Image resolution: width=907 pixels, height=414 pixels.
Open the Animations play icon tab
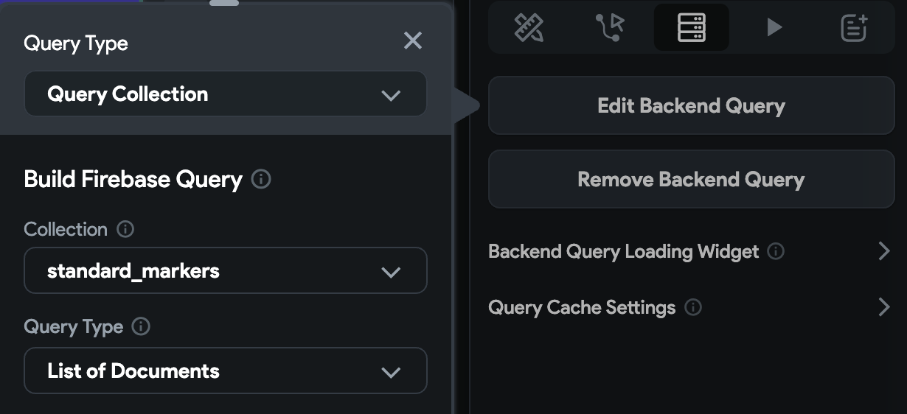[x=774, y=28]
